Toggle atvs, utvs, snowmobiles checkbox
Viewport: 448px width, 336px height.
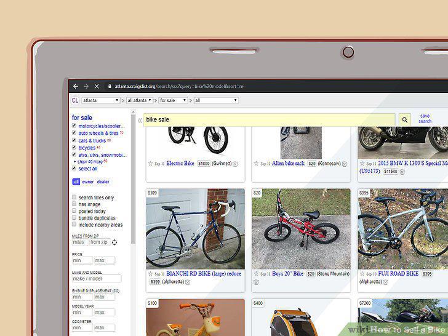click(74, 154)
